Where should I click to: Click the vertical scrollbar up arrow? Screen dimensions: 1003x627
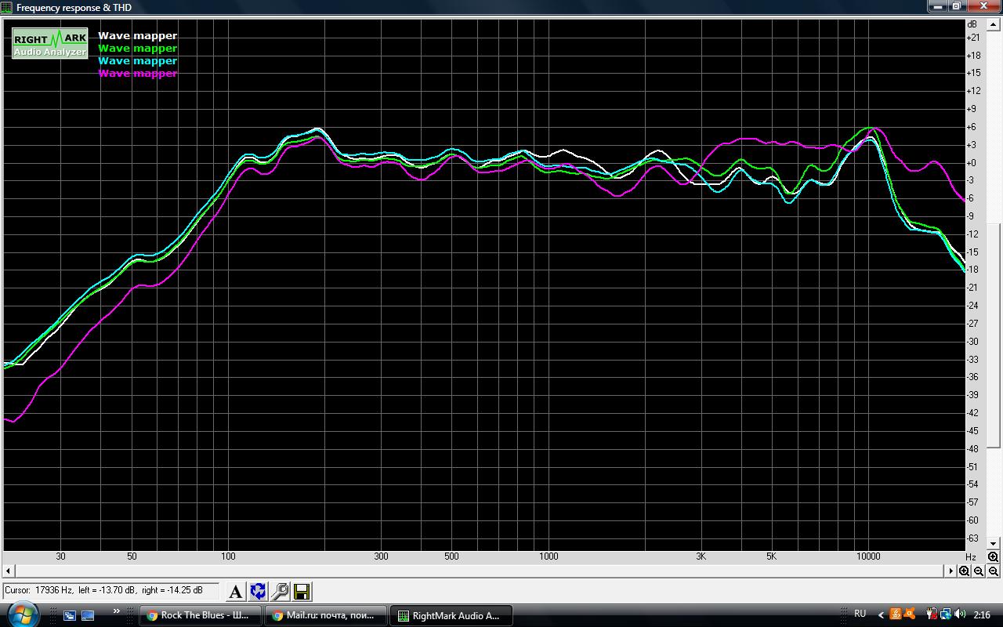993,24
